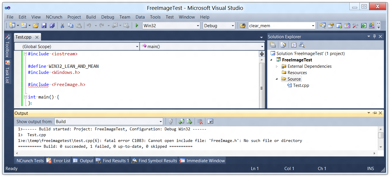This screenshot has height=177, width=390.
Task: Click the editor split-window handle
Action: 262,54
